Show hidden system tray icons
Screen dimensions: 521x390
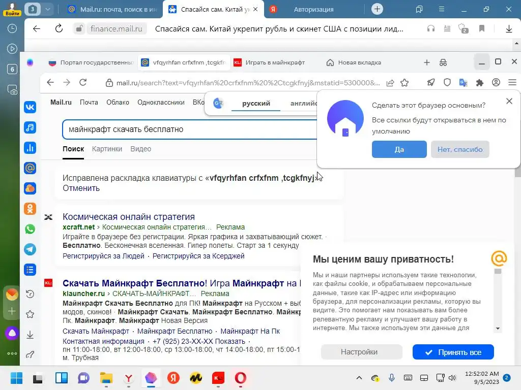tap(359, 378)
